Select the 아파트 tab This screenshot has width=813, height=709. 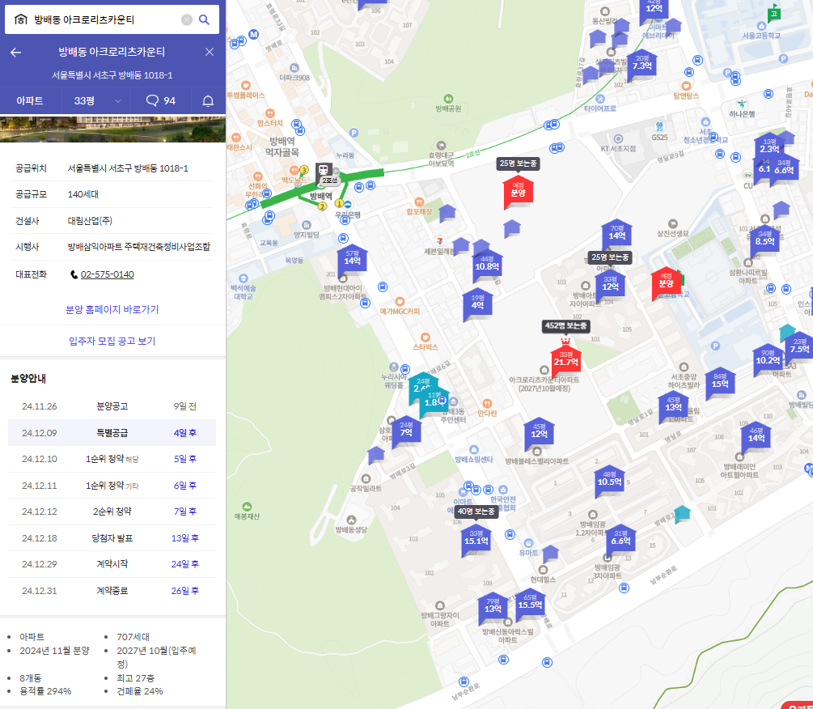(30, 100)
